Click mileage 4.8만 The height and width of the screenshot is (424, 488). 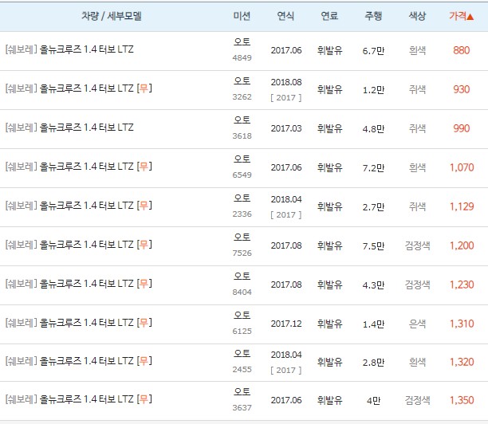tap(373, 129)
